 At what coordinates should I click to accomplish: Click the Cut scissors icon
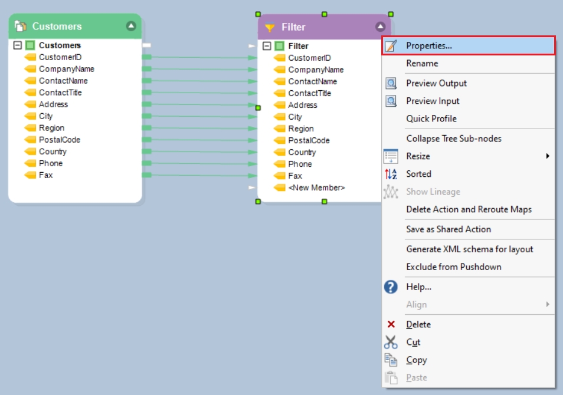391,342
